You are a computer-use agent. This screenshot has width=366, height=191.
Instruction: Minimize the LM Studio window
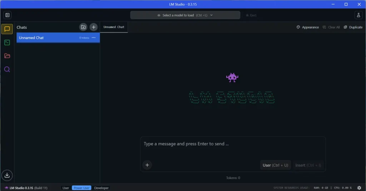[333, 4]
